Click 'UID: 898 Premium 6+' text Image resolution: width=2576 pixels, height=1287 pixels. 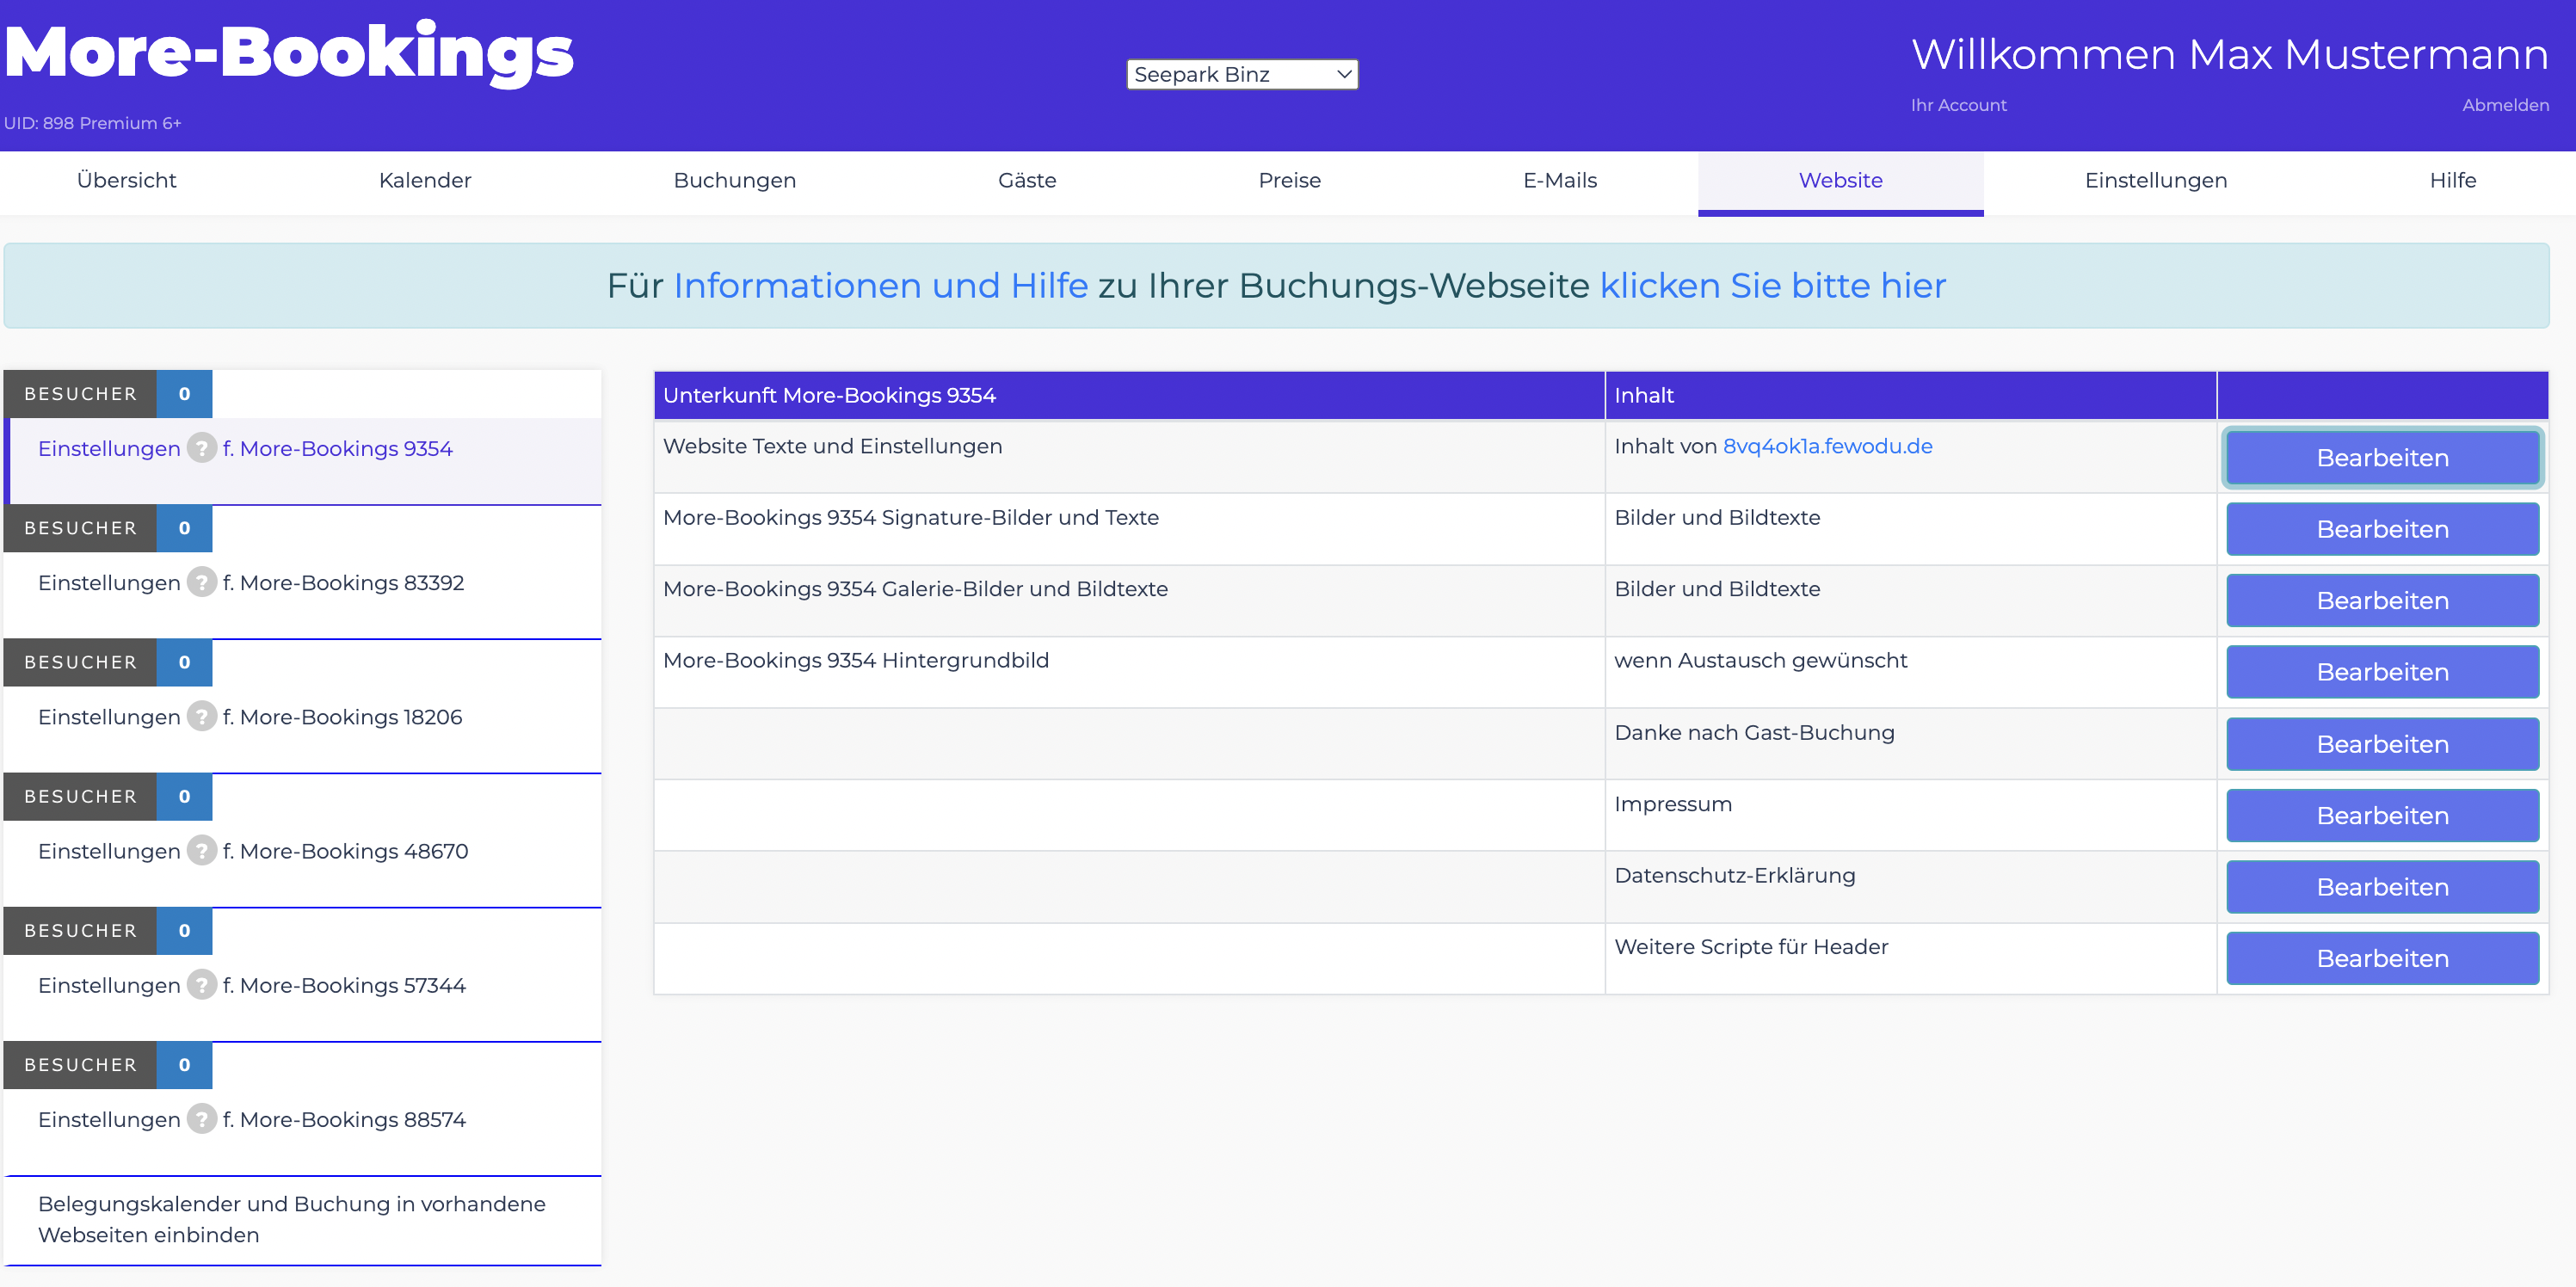93,123
